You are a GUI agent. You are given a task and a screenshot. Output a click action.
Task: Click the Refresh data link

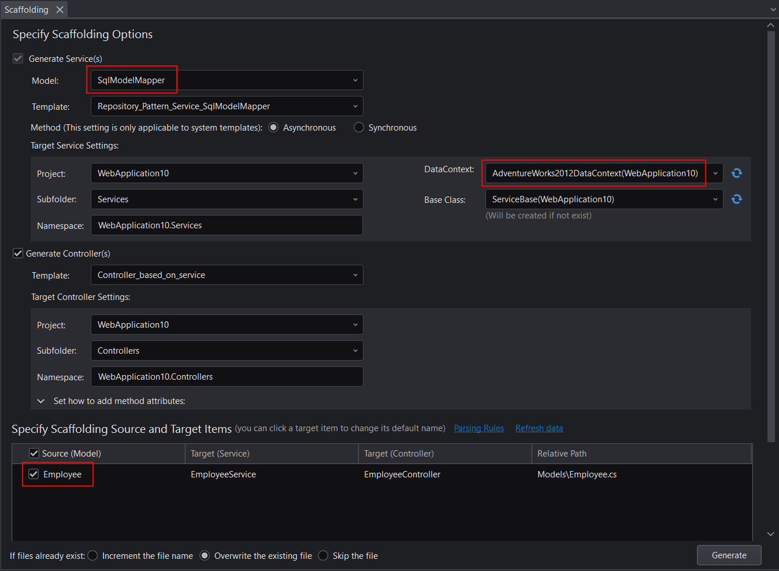(x=539, y=428)
